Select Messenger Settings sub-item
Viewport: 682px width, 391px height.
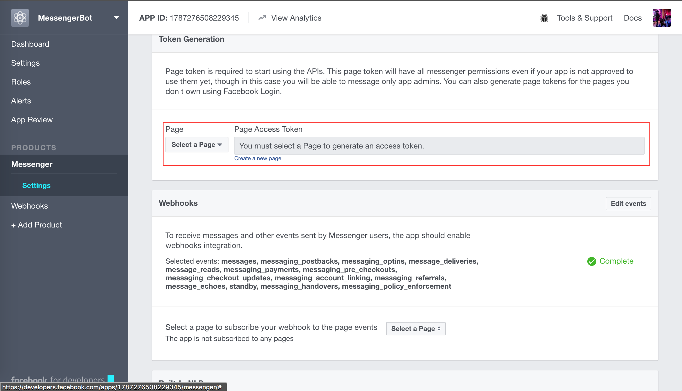pyautogui.click(x=36, y=185)
